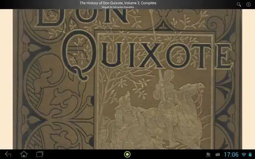The image size is (255, 159).
Task: Tap the Wi-Fi status icon
Action: 244,155
